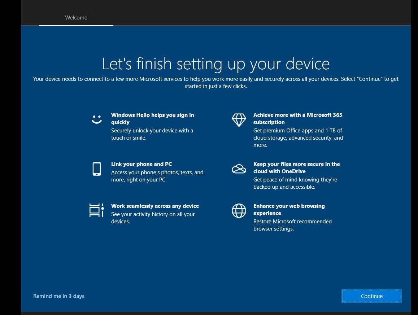Select Remind me in 3 days
Image resolution: width=418 pixels, height=315 pixels.
click(x=58, y=296)
